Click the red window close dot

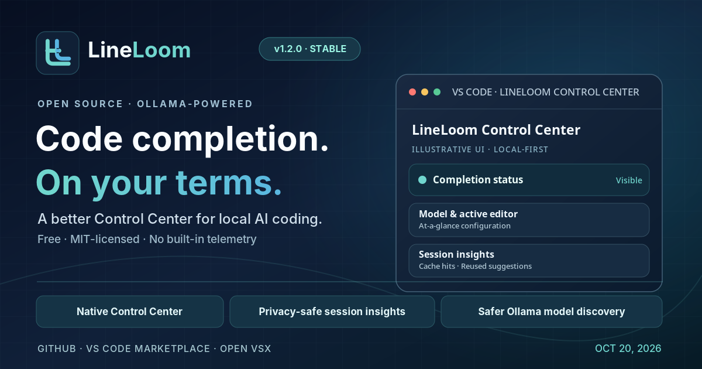(x=412, y=92)
